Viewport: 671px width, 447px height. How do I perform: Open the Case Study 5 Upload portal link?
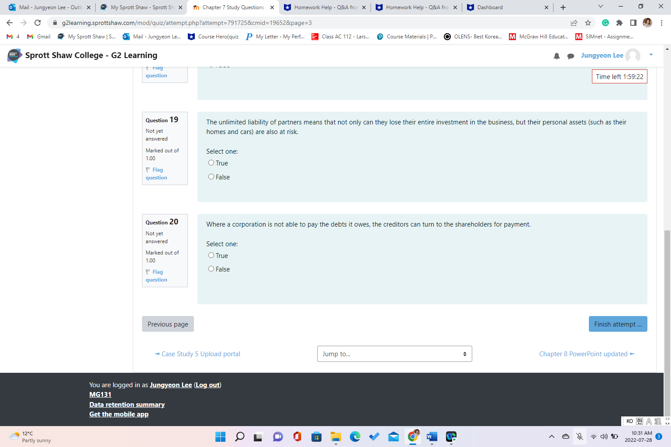point(201,354)
